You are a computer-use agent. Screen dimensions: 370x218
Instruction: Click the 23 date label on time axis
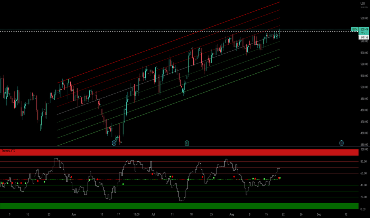point(49,214)
